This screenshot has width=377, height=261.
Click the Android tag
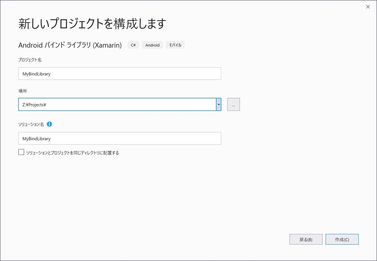coord(152,45)
